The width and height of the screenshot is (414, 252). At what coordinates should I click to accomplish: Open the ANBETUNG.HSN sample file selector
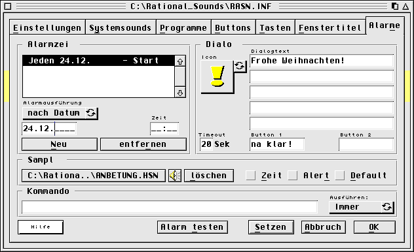[x=94, y=176]
